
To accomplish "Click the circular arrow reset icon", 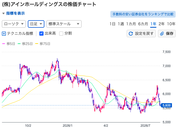I will (x=131, y=34).
